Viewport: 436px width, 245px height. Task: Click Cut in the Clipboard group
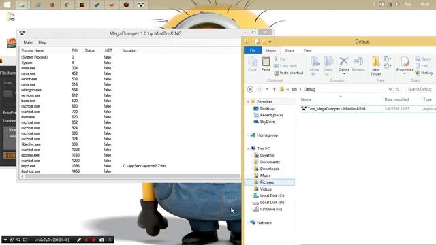click(x=280, y=59)
